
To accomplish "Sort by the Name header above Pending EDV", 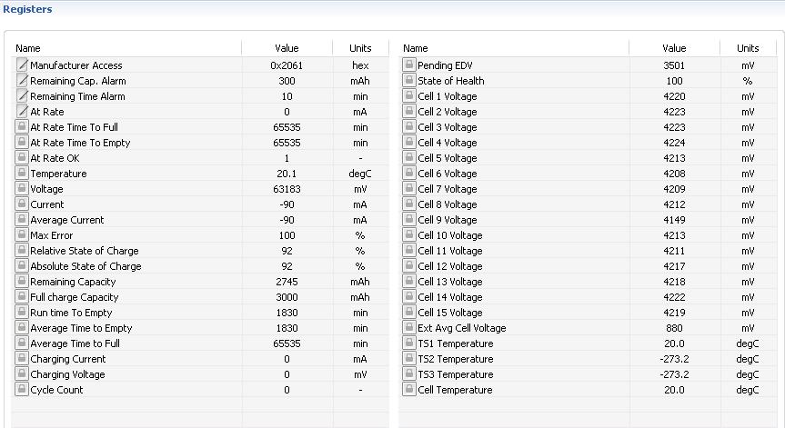I will coord(514,48).
